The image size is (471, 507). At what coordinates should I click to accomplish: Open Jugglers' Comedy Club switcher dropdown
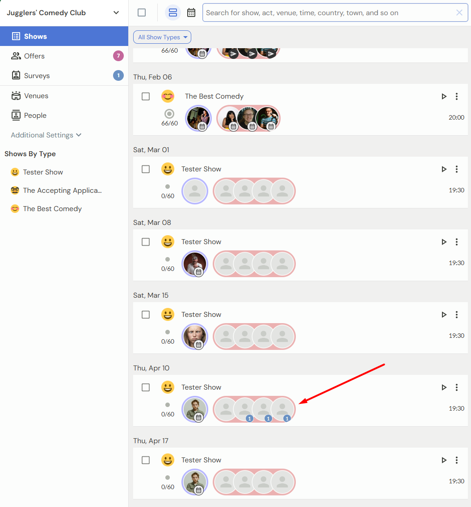click(64, 13)
